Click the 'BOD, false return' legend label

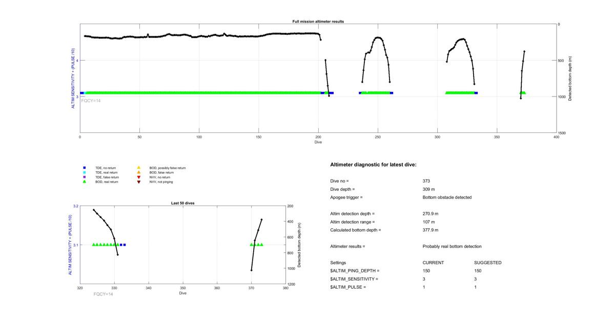[x=161, y=172]
